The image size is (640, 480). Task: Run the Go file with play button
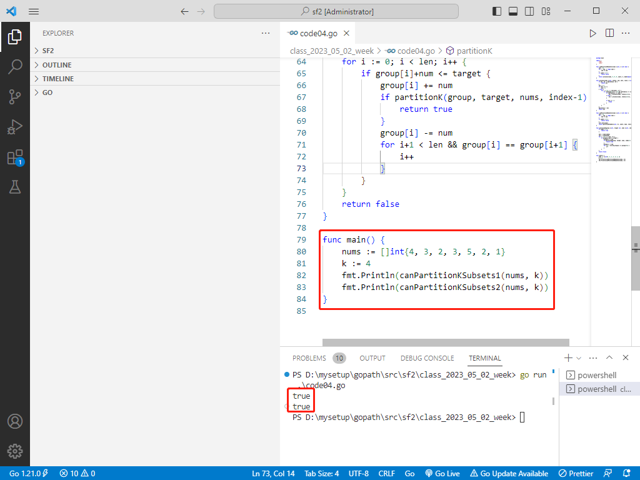tap(592, 33)
